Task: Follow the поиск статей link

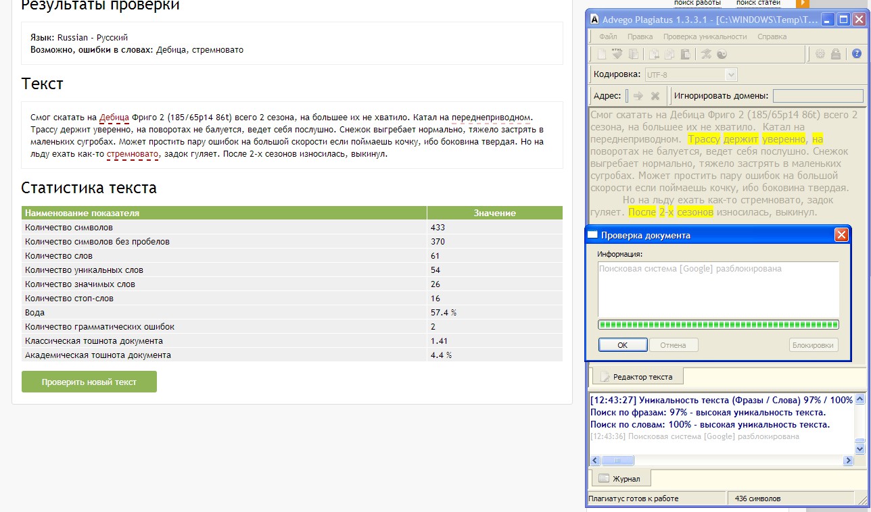Action: click(x=758, y=3)
